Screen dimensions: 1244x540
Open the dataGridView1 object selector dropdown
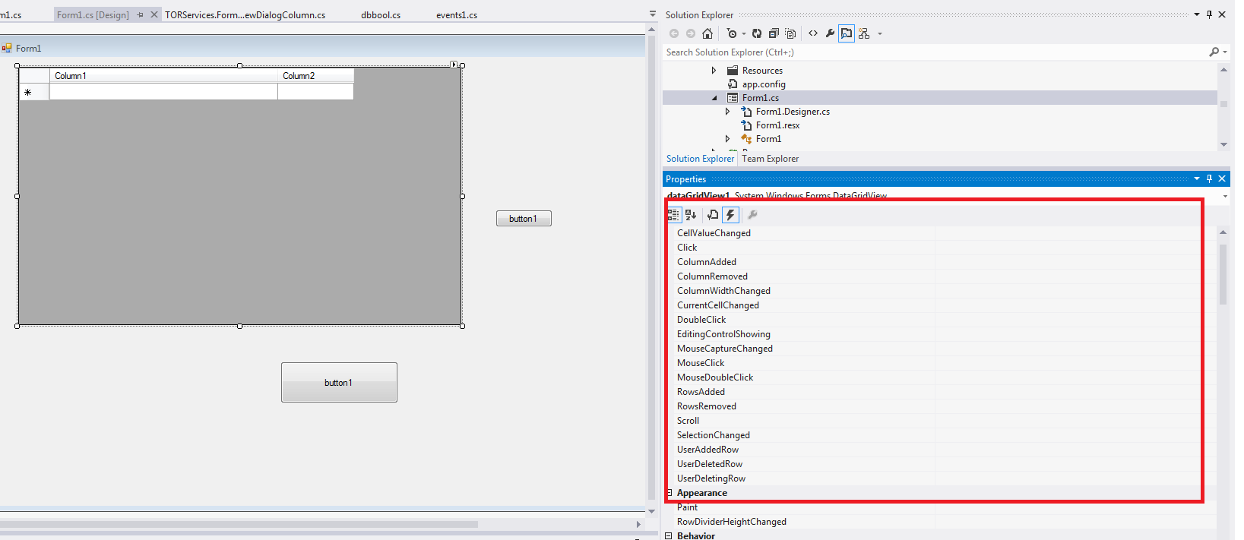point(1225,196)
